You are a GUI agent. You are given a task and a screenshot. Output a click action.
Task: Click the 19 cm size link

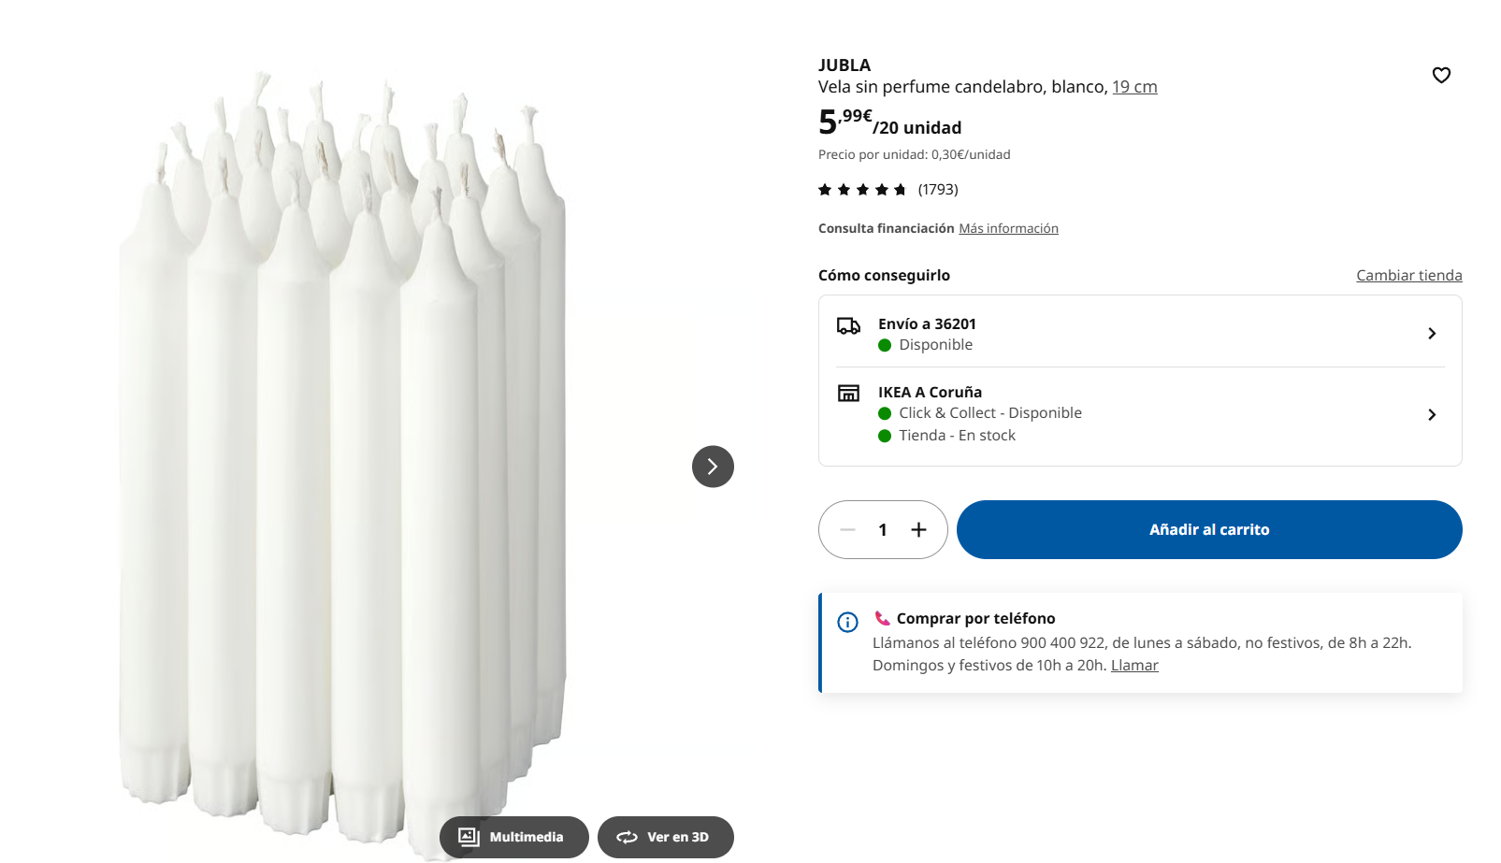tap(1133, 87)
